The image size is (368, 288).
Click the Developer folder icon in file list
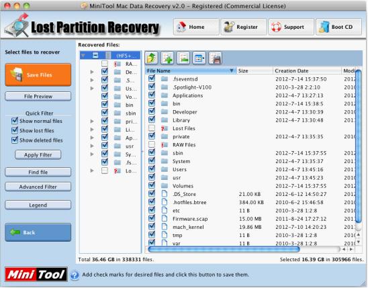165,112
